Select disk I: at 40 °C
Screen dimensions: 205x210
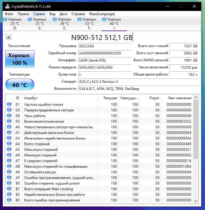(114, 24)
